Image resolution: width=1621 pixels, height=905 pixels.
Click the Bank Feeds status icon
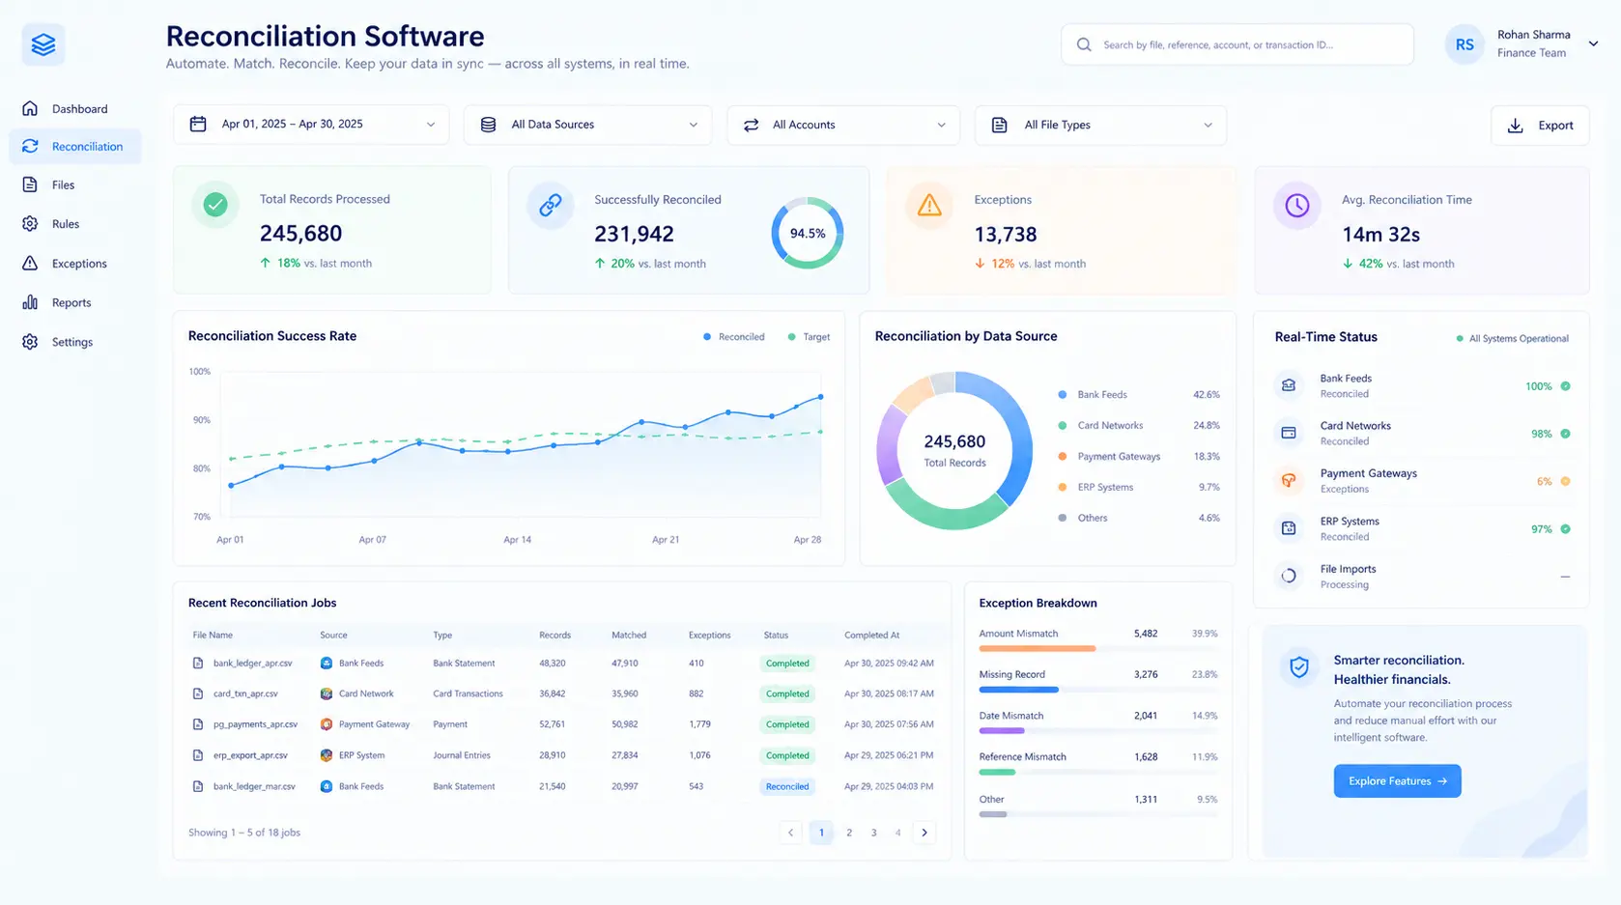point(1289,385)
